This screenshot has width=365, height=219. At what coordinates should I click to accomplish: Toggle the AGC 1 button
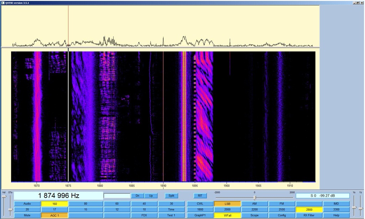[55, 215]
